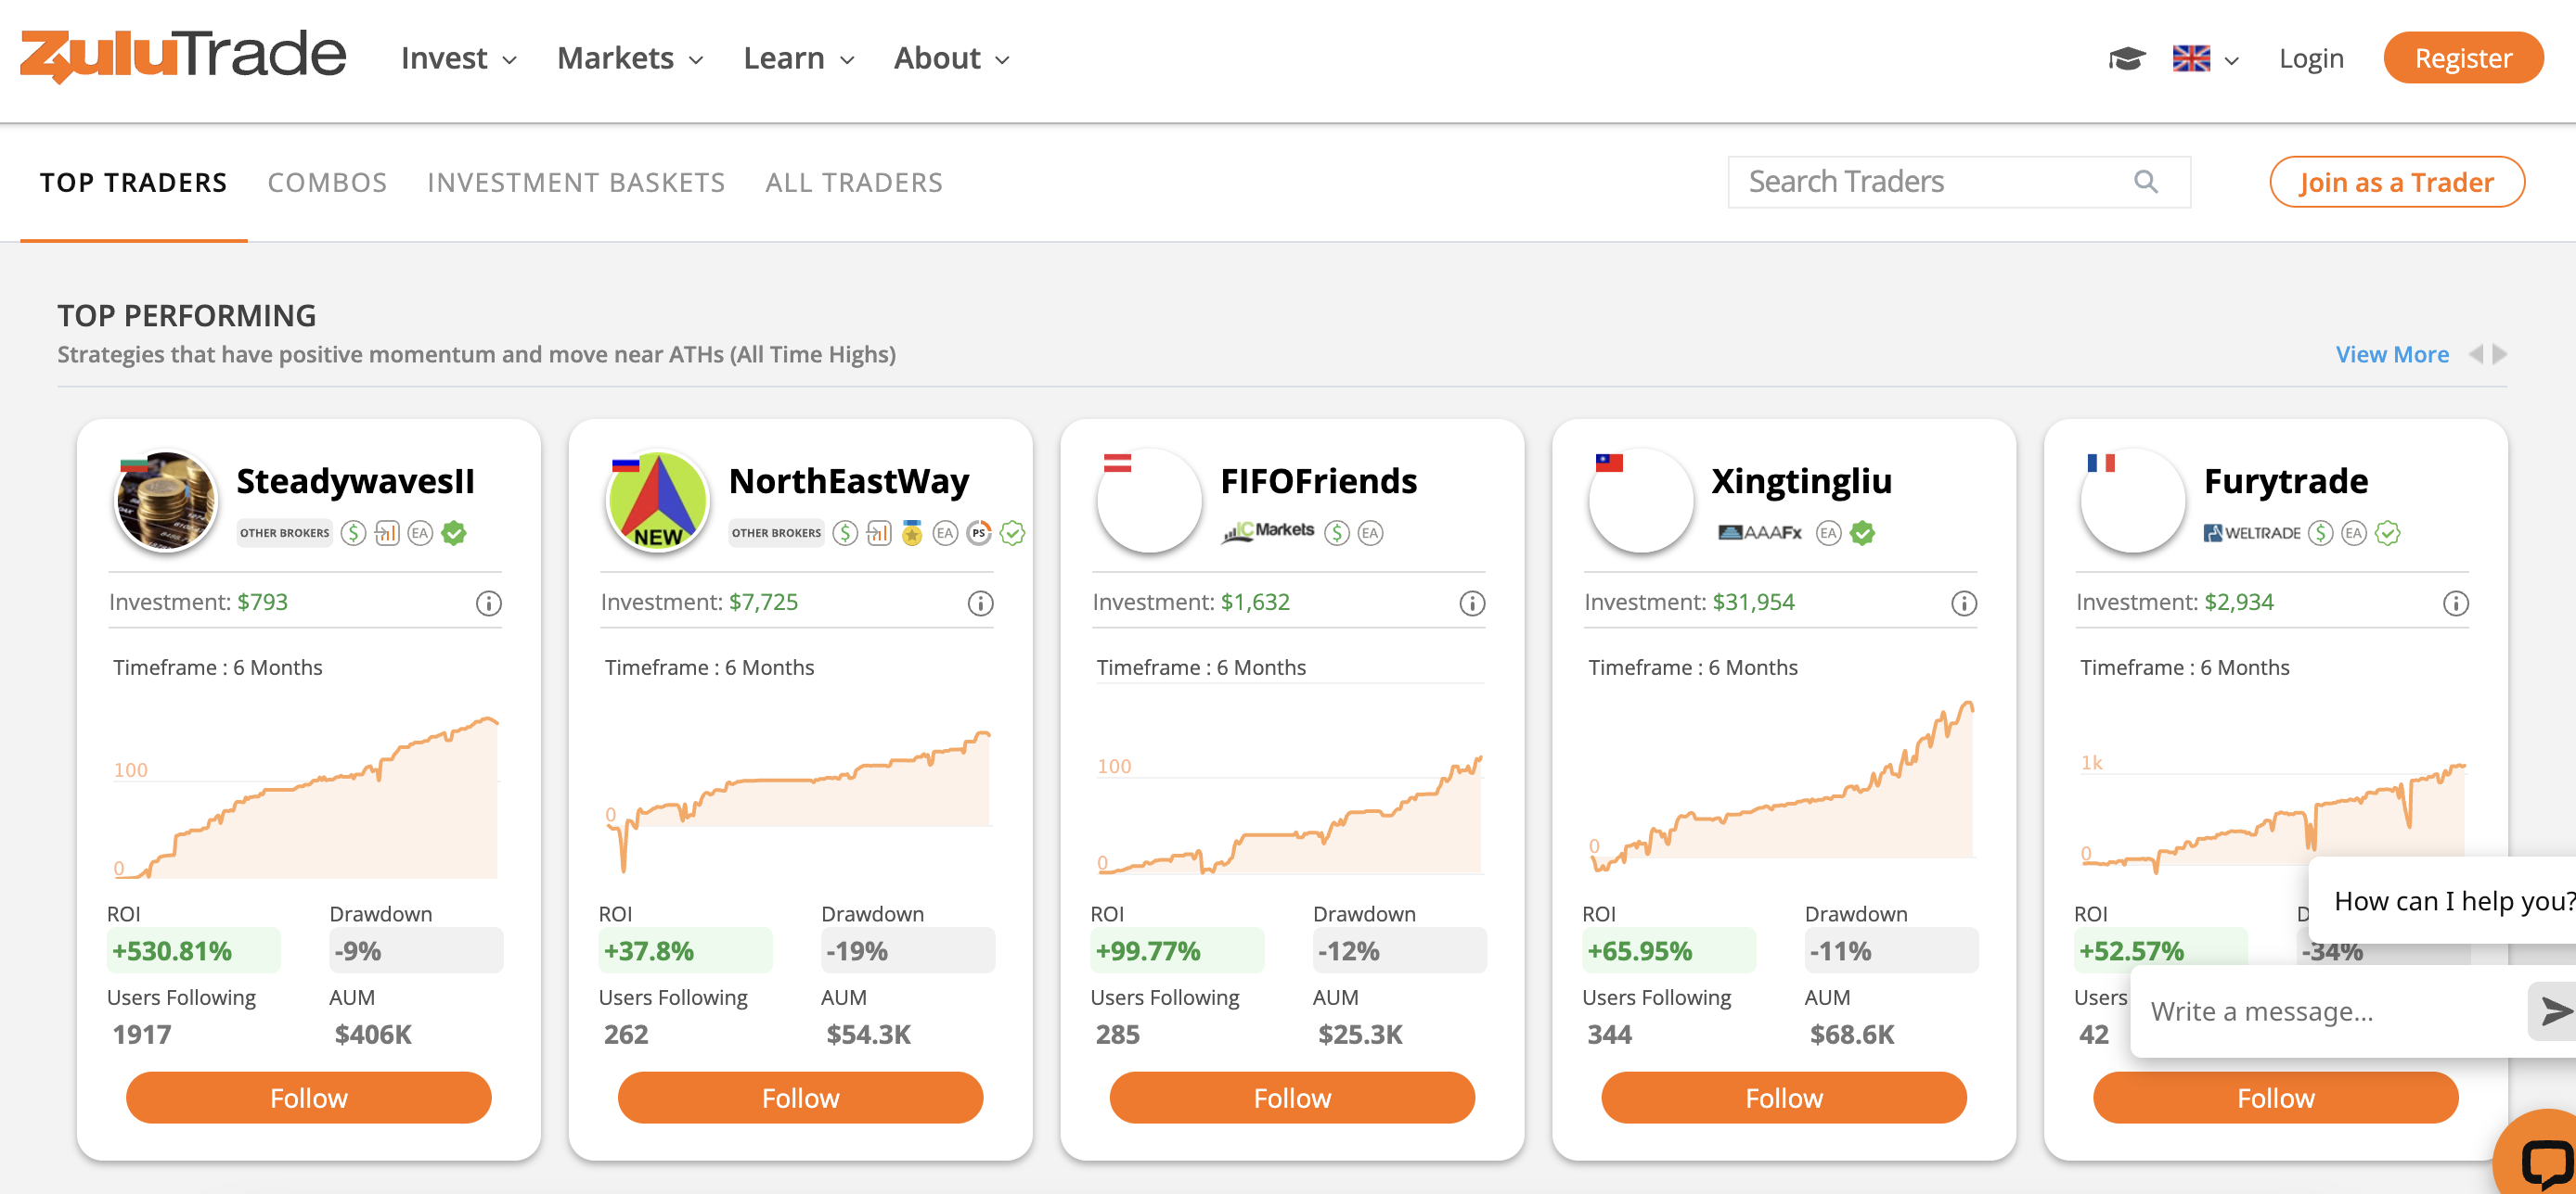Show previous top performing traders arrow

[2476, 354]
